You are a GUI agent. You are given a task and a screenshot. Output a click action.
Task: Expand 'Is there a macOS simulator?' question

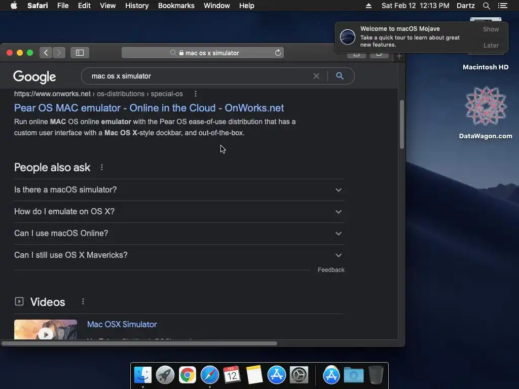pos(179,190)
